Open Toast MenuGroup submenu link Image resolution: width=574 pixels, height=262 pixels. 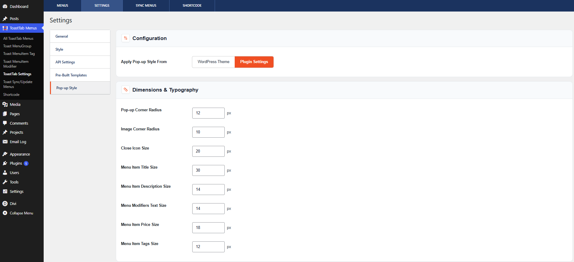[x=17, y=46]
